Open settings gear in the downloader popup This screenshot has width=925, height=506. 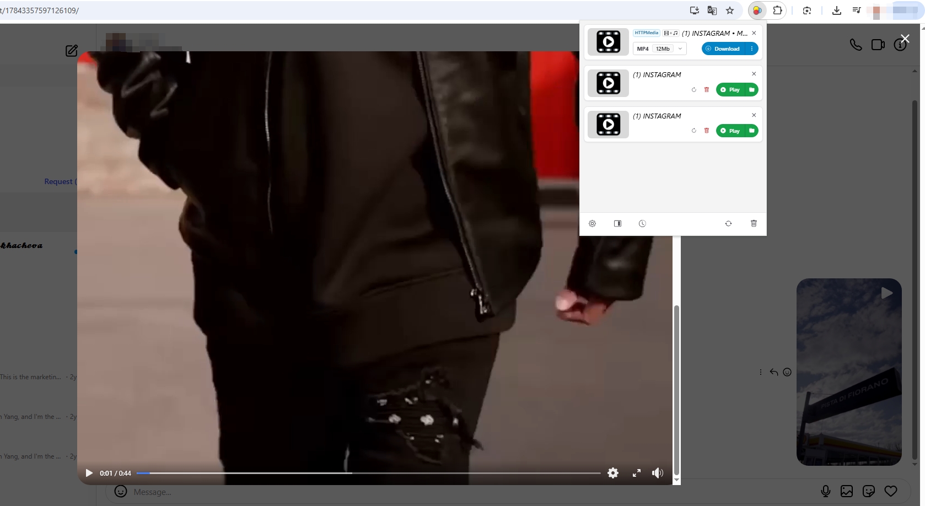click(592, 223)
